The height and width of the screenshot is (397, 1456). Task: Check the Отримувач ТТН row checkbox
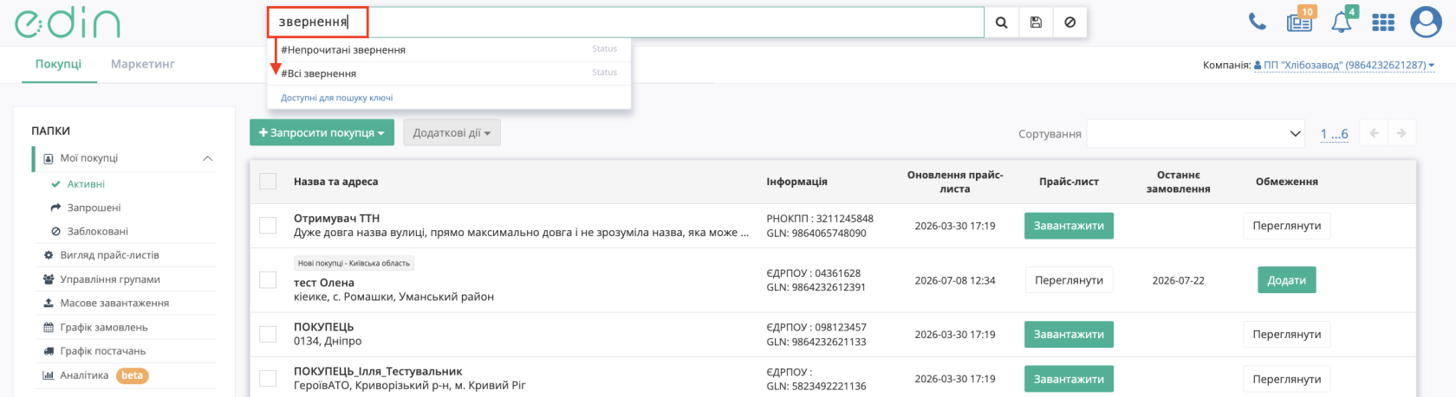point(268,226)
